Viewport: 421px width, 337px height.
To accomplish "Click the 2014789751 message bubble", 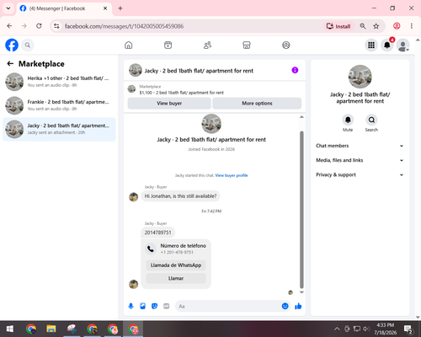I will 157,233.
